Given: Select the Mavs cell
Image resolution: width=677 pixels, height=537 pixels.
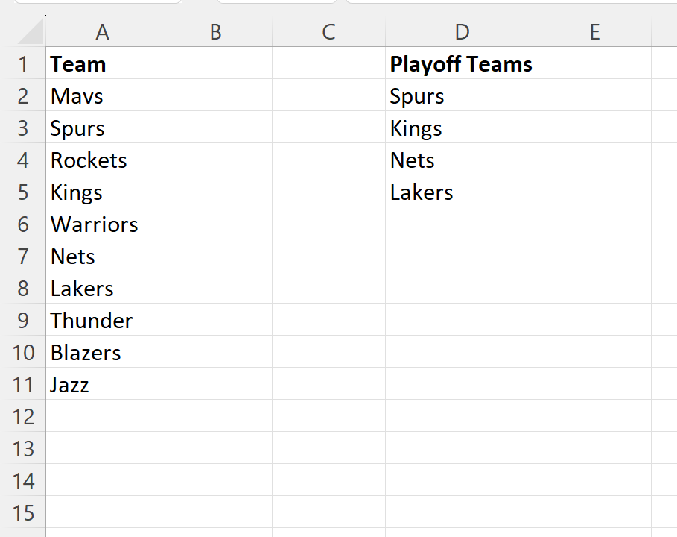Looking at the screenshot, I should coord(77,96).
